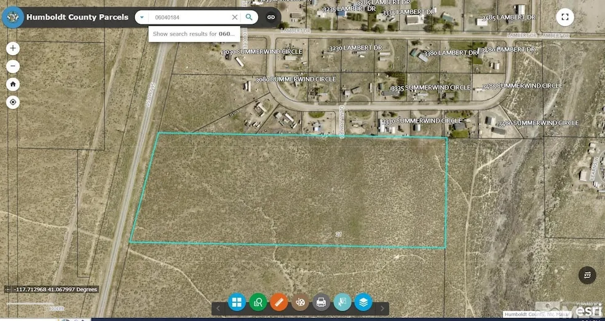
Task: Open the Basemap Gallery widget
Action: coord(237,302)
